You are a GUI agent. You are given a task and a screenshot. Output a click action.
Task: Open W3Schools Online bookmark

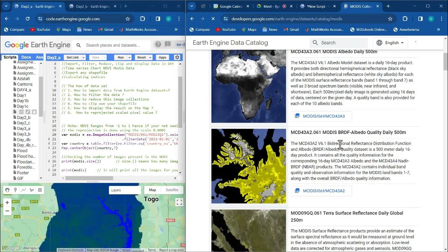(368, 30)
